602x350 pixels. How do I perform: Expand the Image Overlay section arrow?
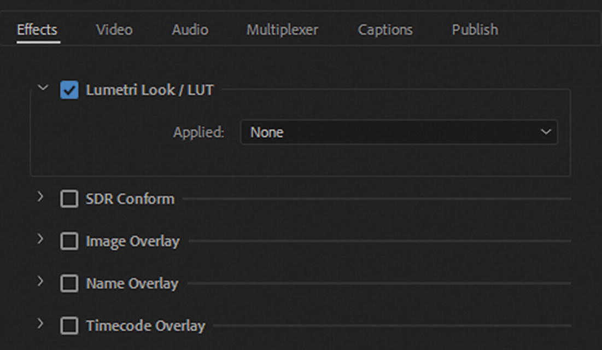pyautogui.click(x=40, y=239)
